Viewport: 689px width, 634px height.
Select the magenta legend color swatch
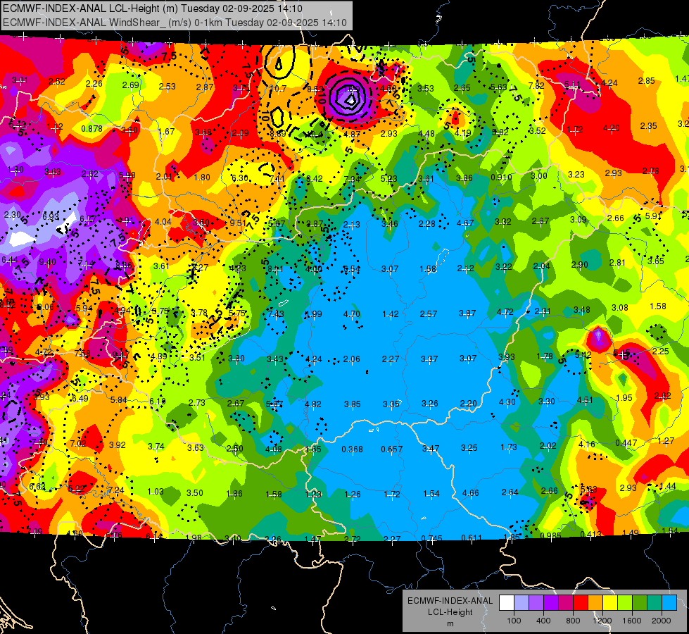click(x=566, y=603)
